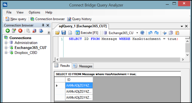
Task: Click the edit connection pencil icon
Action: (x=14, y=31)
